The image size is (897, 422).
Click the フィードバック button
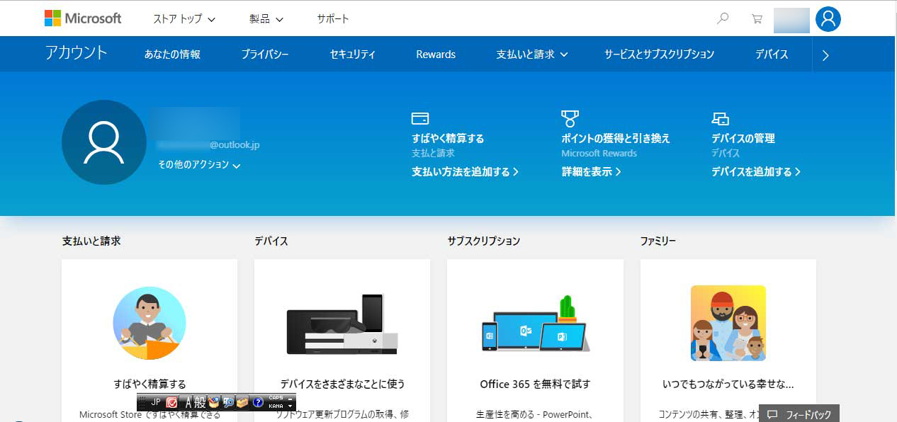(x=799, y=414)
